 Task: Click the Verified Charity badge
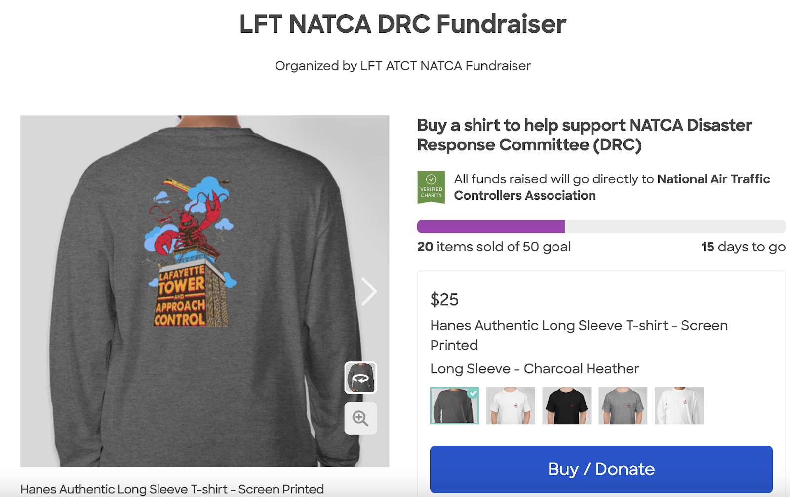431,187
